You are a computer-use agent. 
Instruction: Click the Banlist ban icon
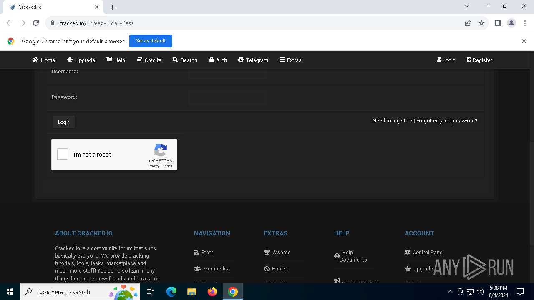click(x=267, y=269)
